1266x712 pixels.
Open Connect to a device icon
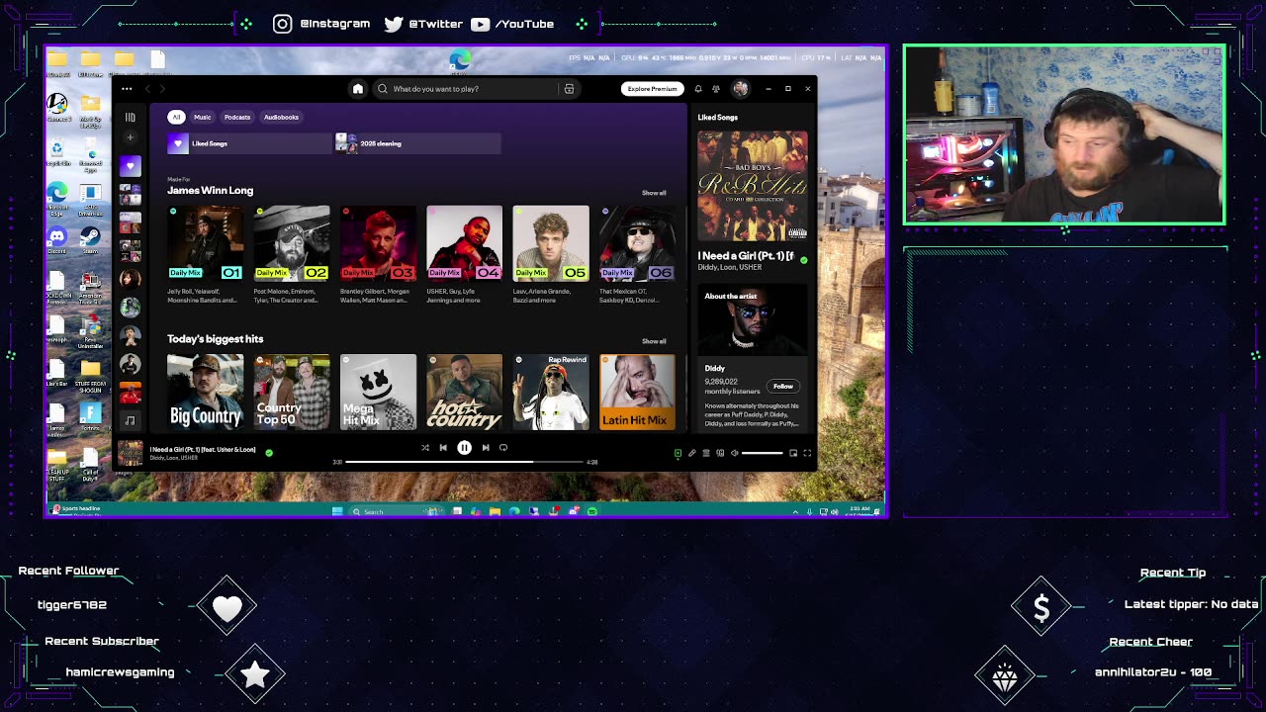(x=720, y=453)
